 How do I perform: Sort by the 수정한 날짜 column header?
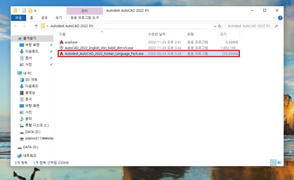(x=157, y=34)
